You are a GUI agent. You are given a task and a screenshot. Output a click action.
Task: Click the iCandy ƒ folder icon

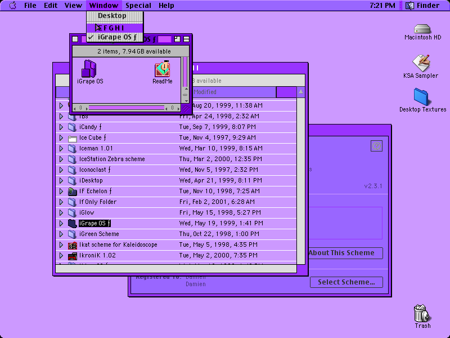click(72, 127)
